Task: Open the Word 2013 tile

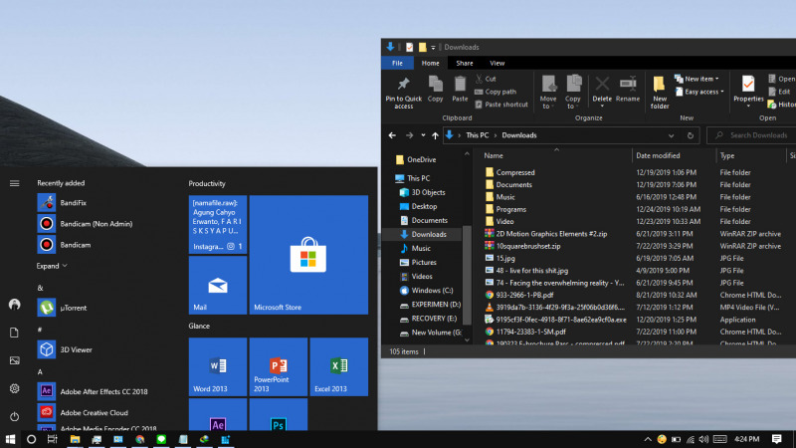Action: [x=218, y=366]
